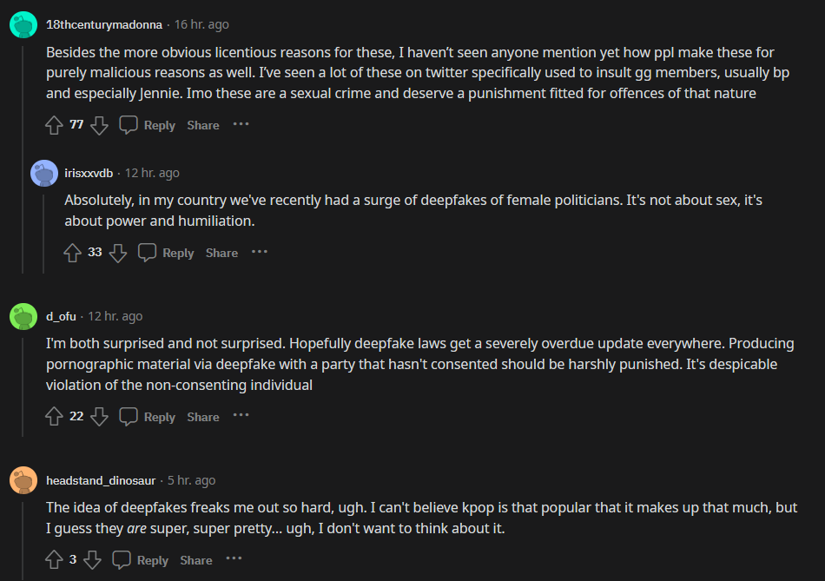The width and height of the screenshot is (825, 581).
Task: Open 18thcenturymadonna's user profile link
Action: click(x=105, y=24)
